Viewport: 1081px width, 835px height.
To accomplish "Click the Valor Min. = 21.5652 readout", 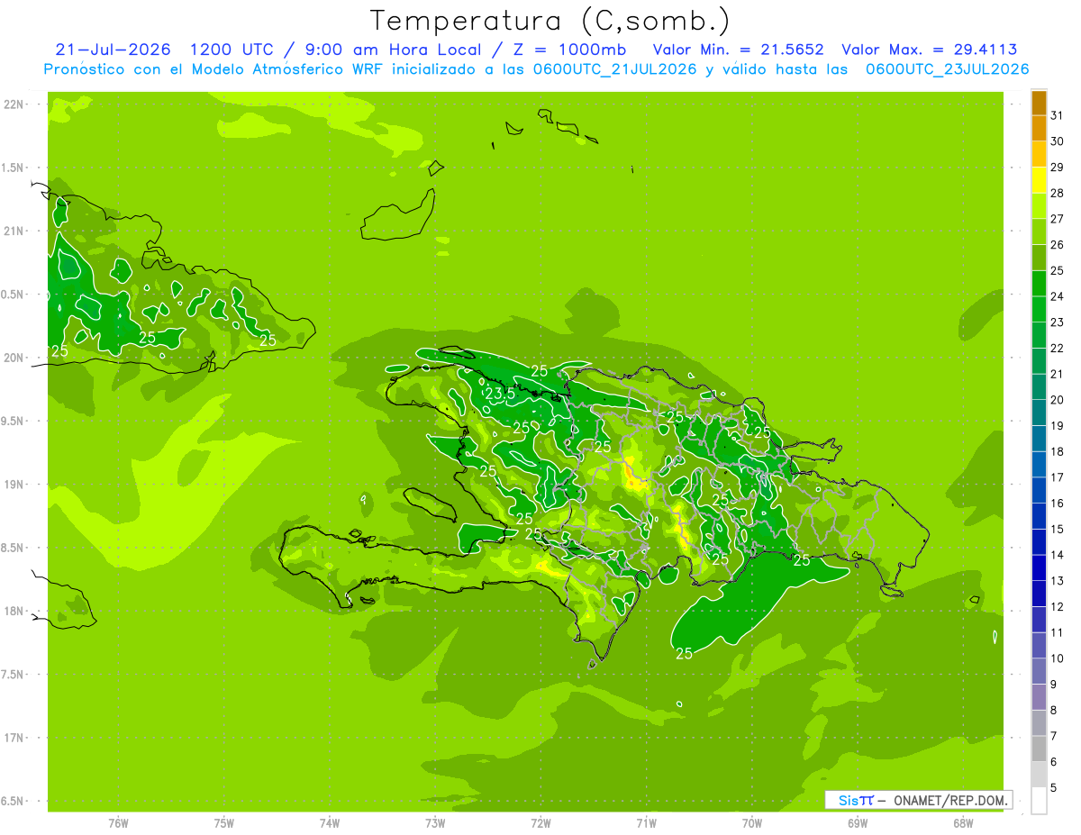I will (738, 50).
